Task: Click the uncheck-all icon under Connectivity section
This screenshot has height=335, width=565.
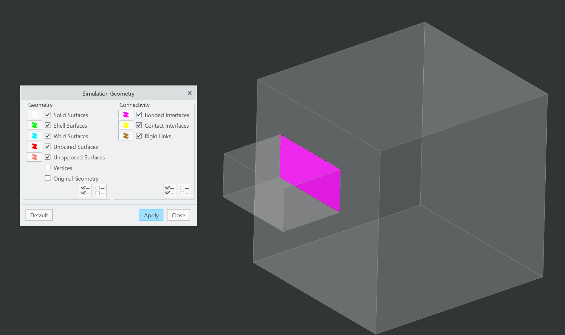Action: coord(184,190)
